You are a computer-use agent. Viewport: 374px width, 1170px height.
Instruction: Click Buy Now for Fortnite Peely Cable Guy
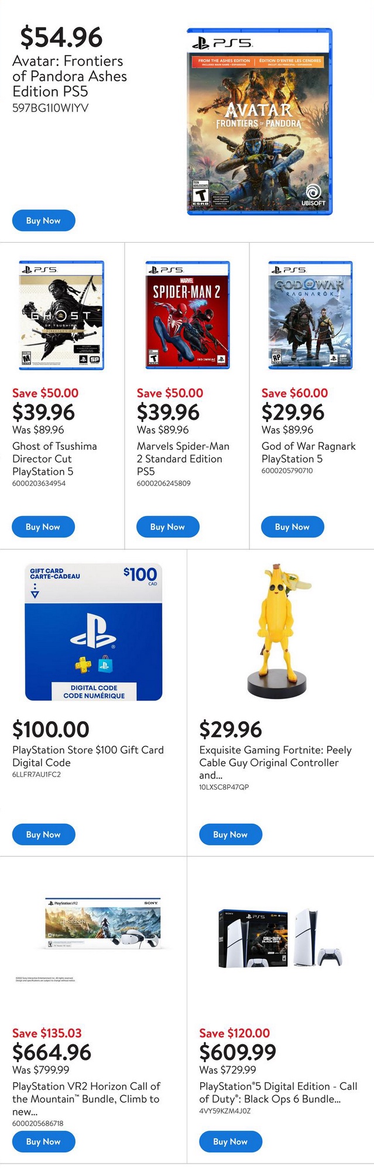click(x=230, y=834)
